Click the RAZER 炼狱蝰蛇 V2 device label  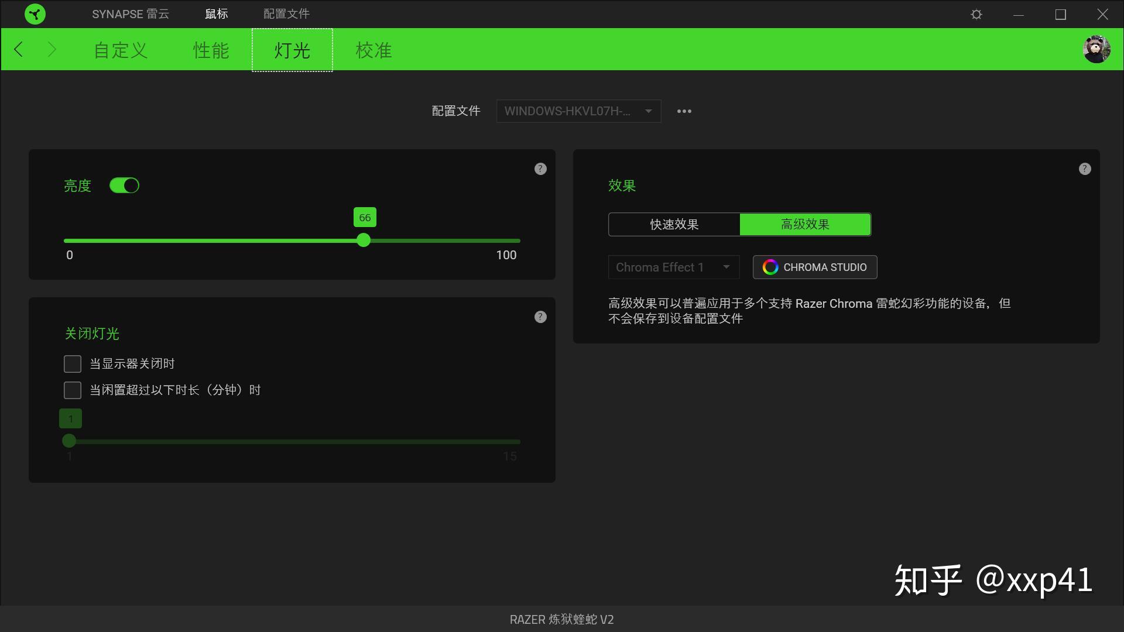pyautogui.click(x=562, y=620)
